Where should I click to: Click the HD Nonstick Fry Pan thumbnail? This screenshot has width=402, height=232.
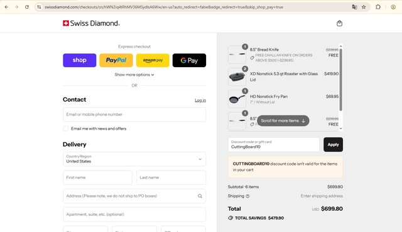click(237, 98)
